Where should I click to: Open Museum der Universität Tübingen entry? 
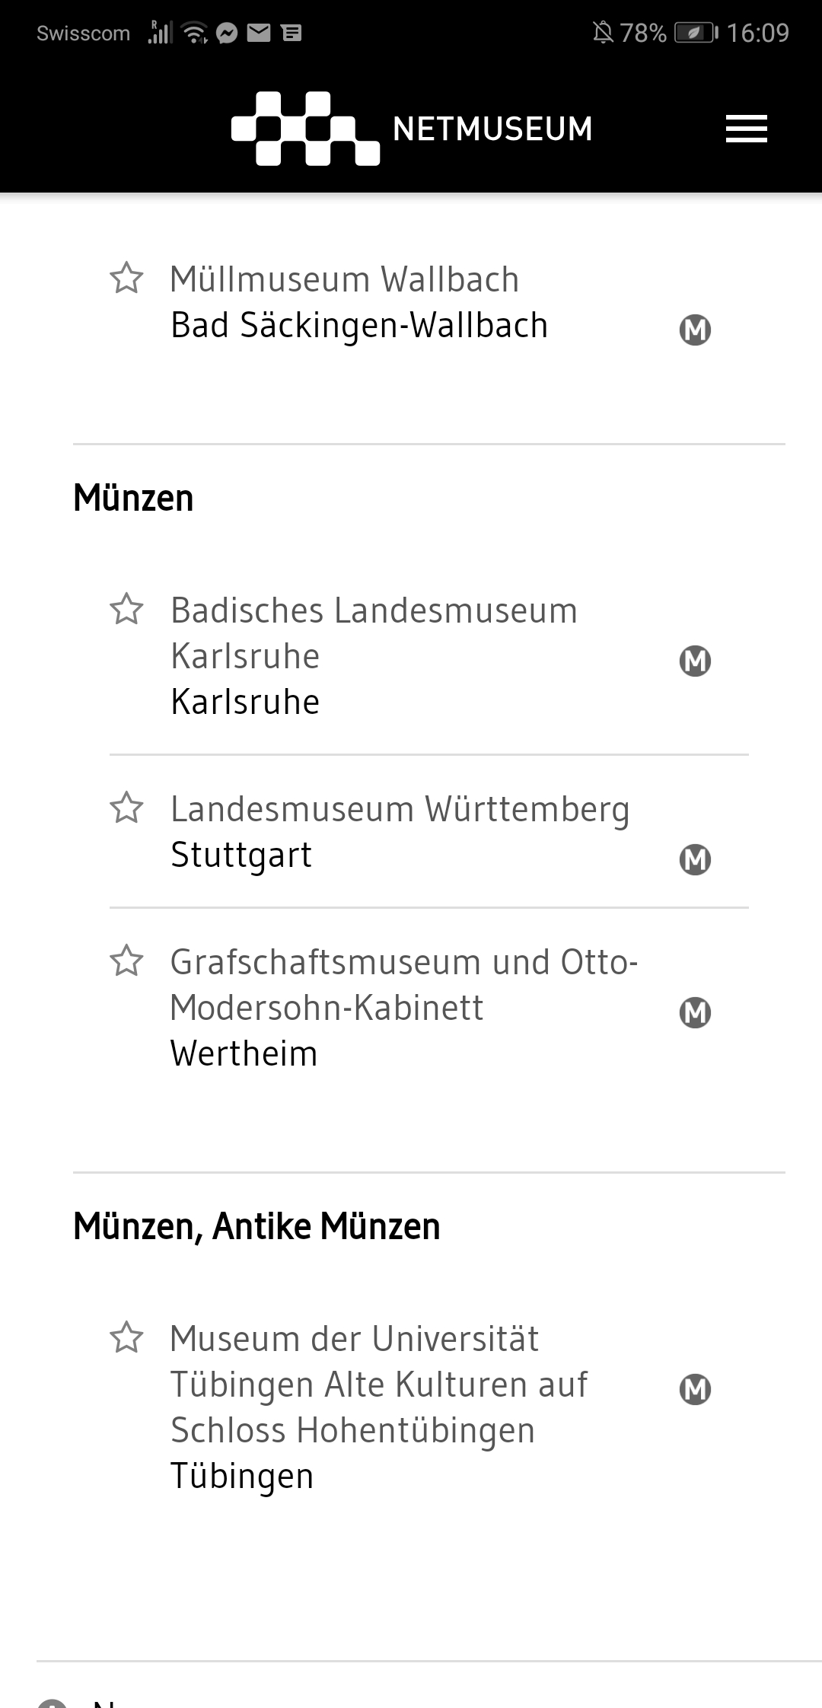[x=378, y=1407]
